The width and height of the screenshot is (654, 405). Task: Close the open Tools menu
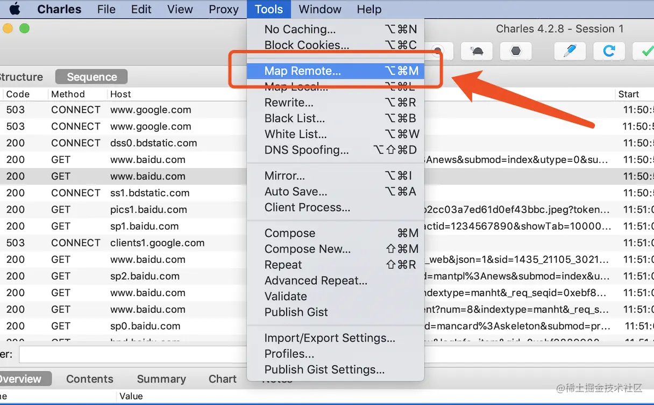(269, 9)
